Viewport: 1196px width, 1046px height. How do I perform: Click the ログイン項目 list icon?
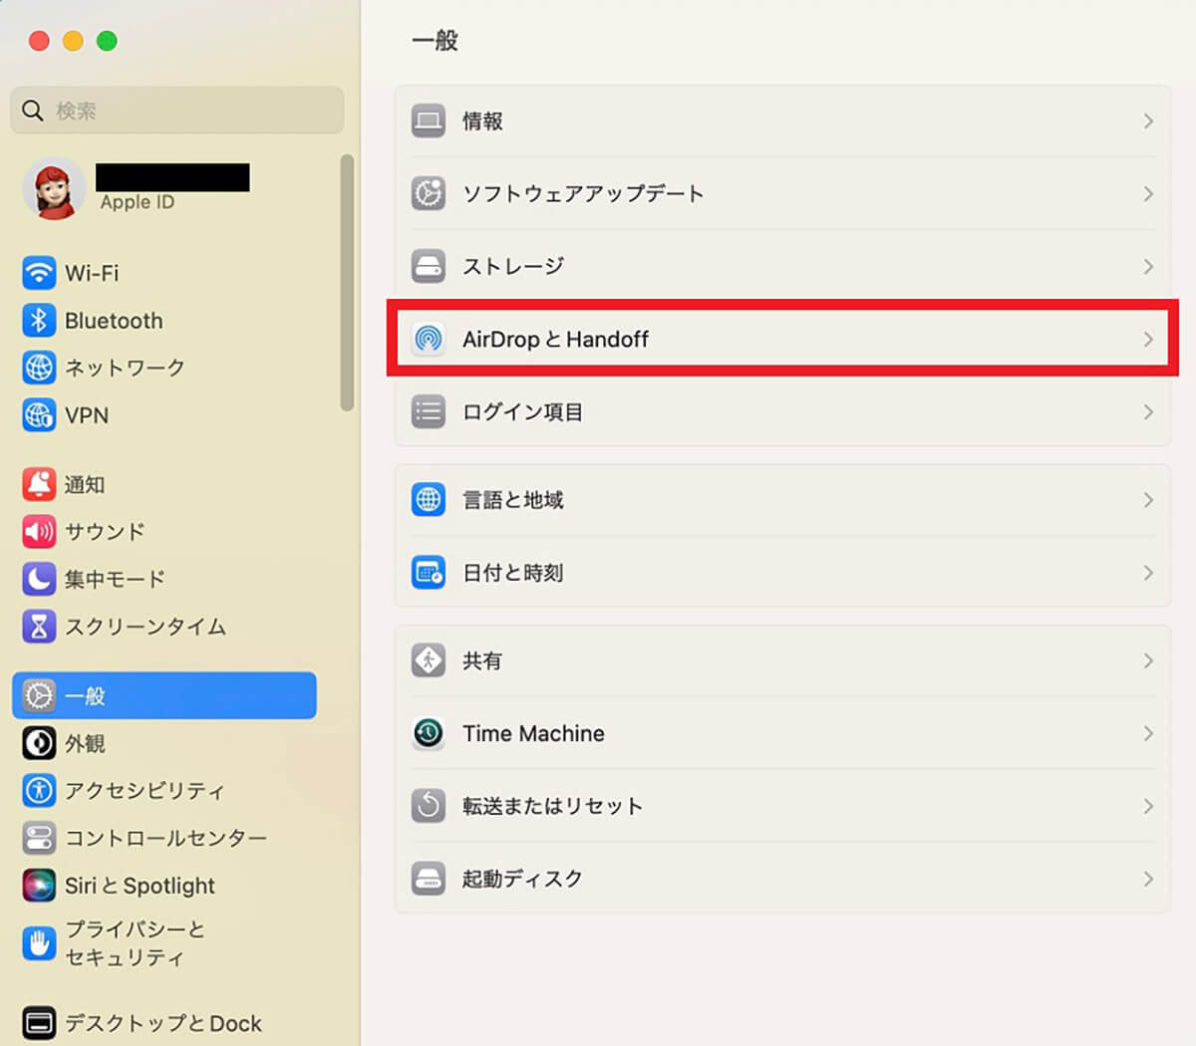429,411
